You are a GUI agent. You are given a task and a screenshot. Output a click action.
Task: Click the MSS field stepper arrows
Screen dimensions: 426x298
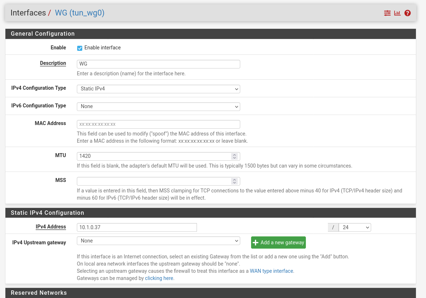click(x=234, y=181)
